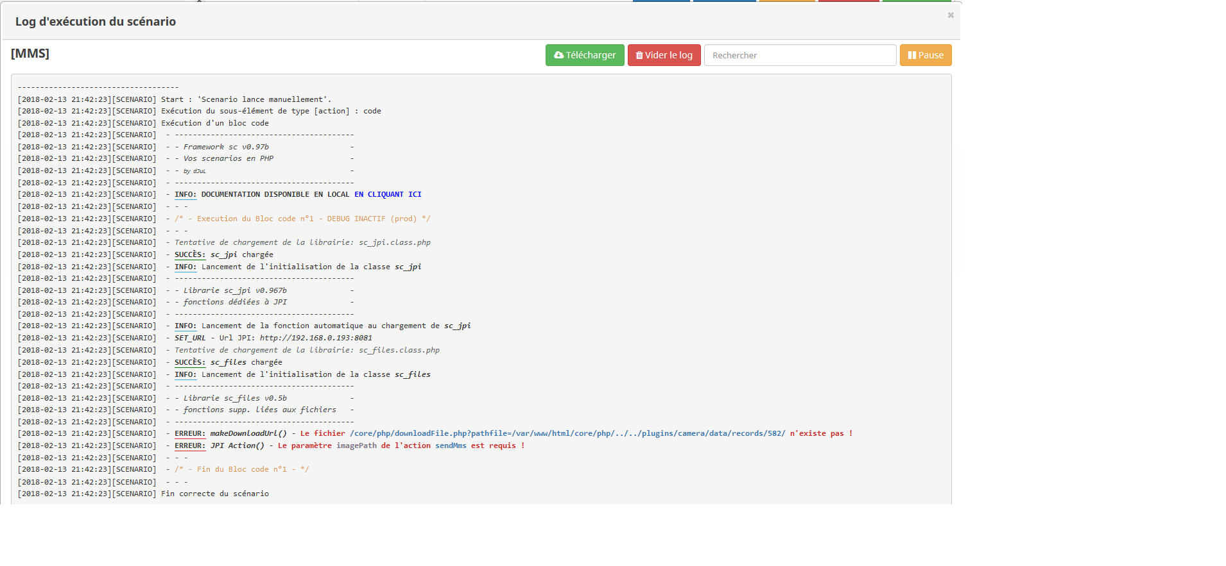Viewport: 1226px width, 566px height.
Task: Click the downloadFile.php path in the error
Action: pos(567,433)
